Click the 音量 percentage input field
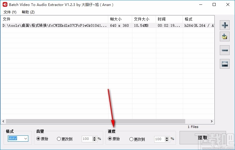 (x=87, y=139)
